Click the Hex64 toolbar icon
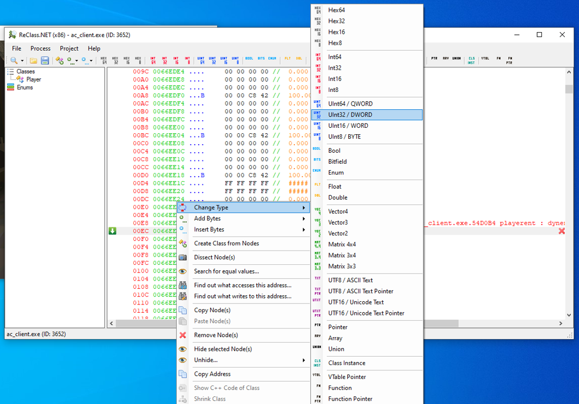This screenshot has width=579, height=404. 104,60
